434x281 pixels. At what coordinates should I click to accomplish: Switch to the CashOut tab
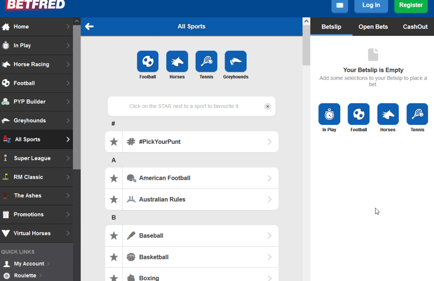click(x=415, y=27)
